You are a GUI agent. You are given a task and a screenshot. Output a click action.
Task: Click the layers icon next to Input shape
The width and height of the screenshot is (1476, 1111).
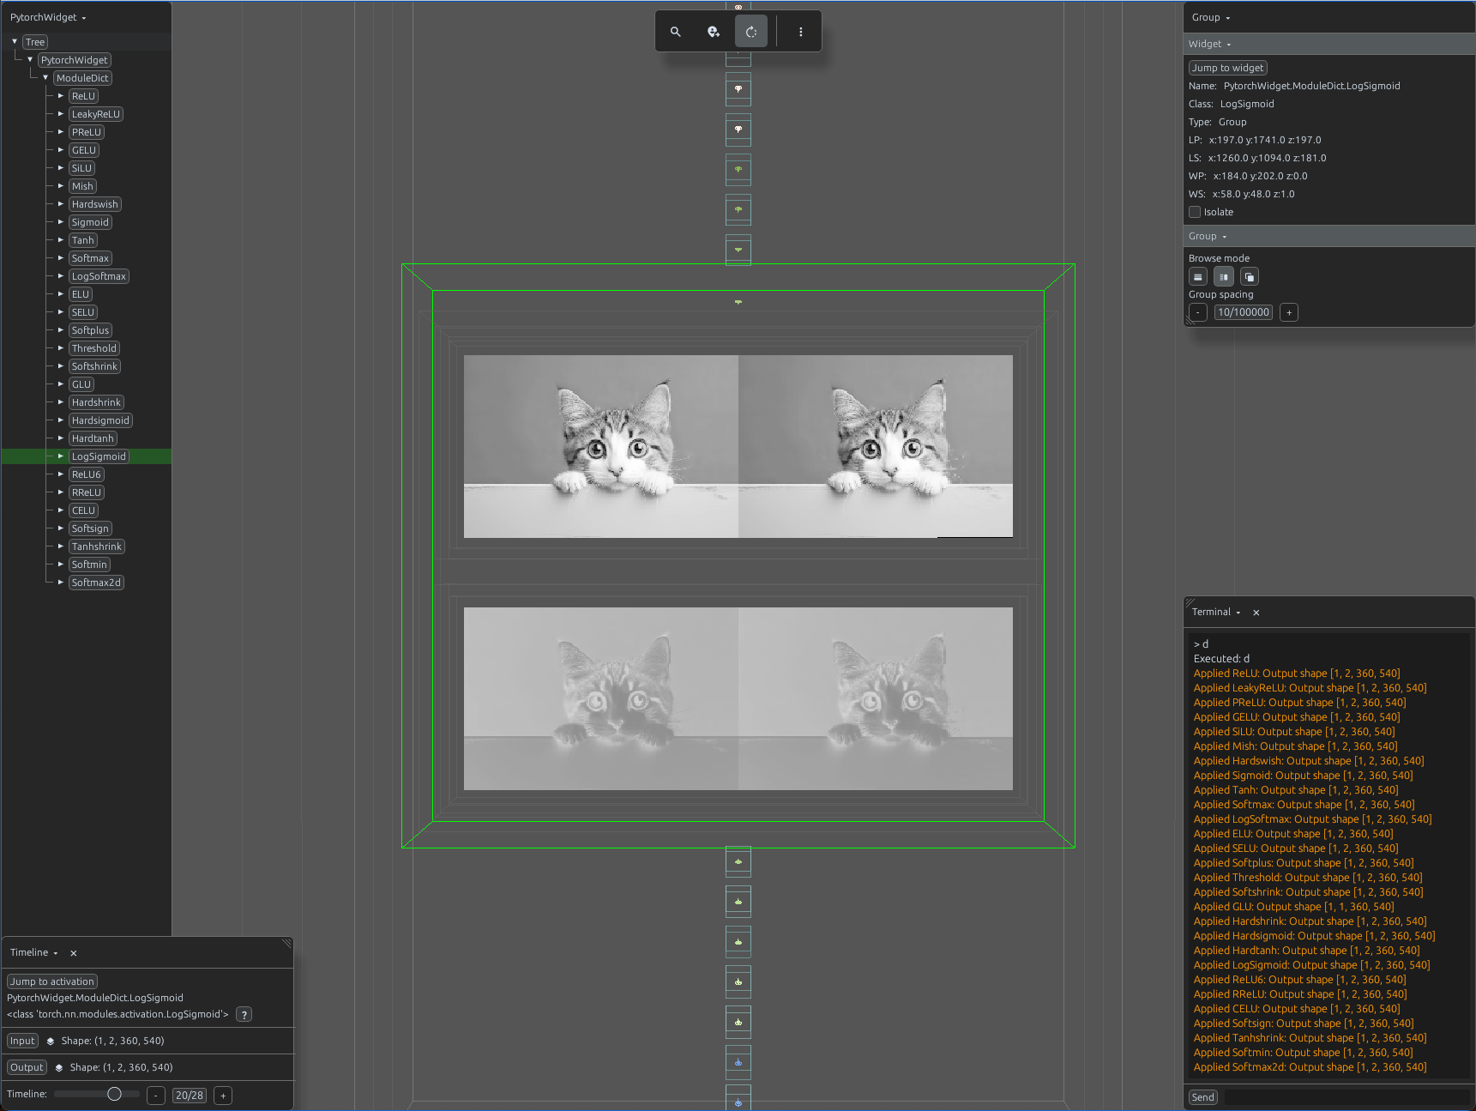pos(51,1042)
